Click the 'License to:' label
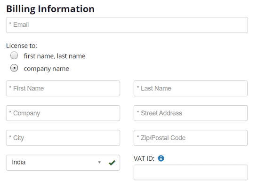 coord(22,46)
